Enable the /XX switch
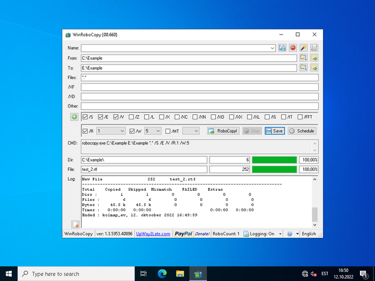The height and width of the screenshot is (281, 375). tap(232, 117)
